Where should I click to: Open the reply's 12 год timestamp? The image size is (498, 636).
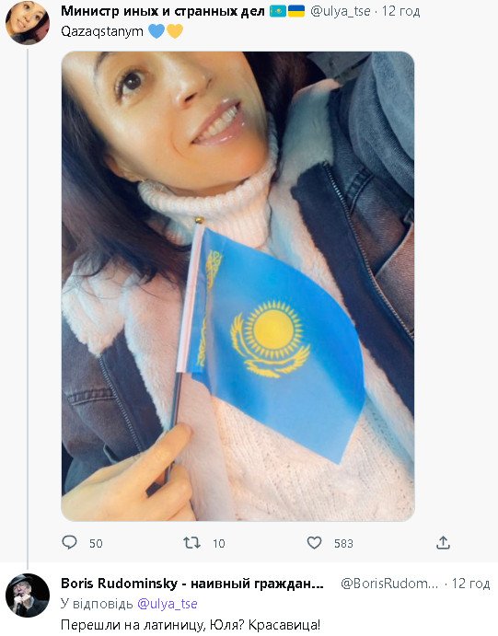click(470, 584)
